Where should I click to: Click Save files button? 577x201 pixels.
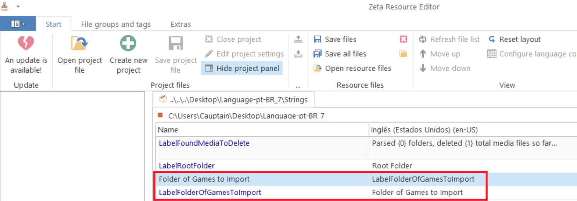335,39
